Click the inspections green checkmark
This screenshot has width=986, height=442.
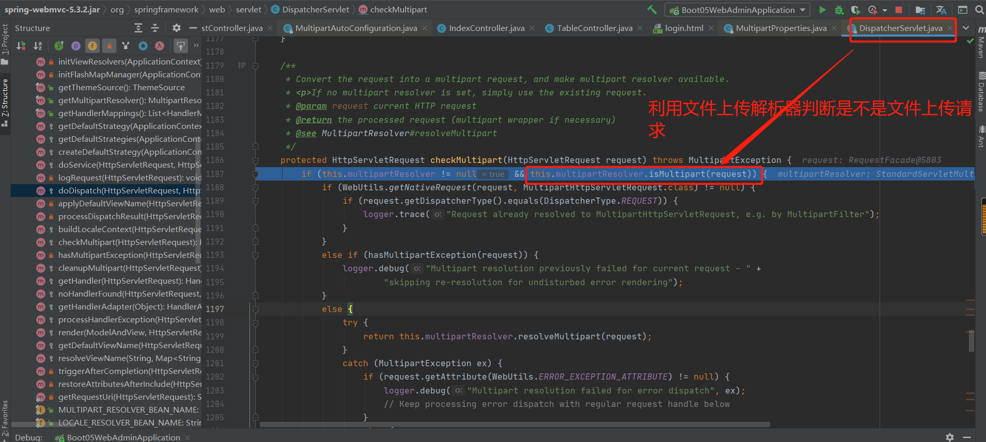click(970, 41)
